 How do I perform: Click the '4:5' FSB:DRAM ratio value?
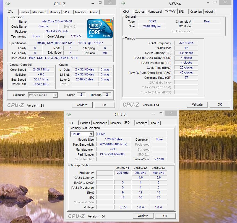tap(186, 48)
